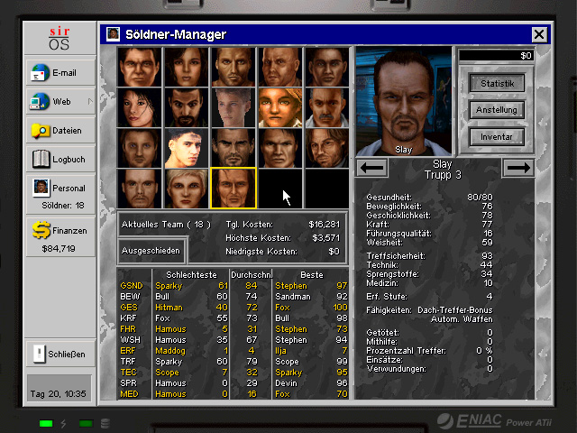577x433 pixels.
Task: Go to next mercenary with right arrow
Action: (517, 167)
